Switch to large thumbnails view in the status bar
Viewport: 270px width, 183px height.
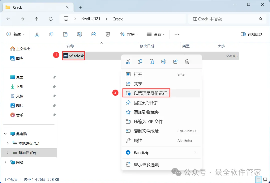tap(265, 180)
